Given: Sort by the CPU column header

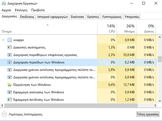Looking at the screenshot, I should 107,29.
